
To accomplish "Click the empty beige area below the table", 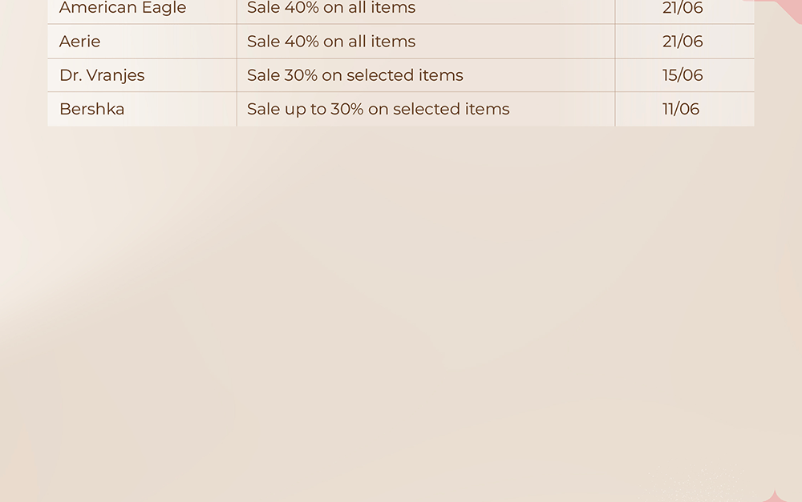I will [x=401, y=307].
